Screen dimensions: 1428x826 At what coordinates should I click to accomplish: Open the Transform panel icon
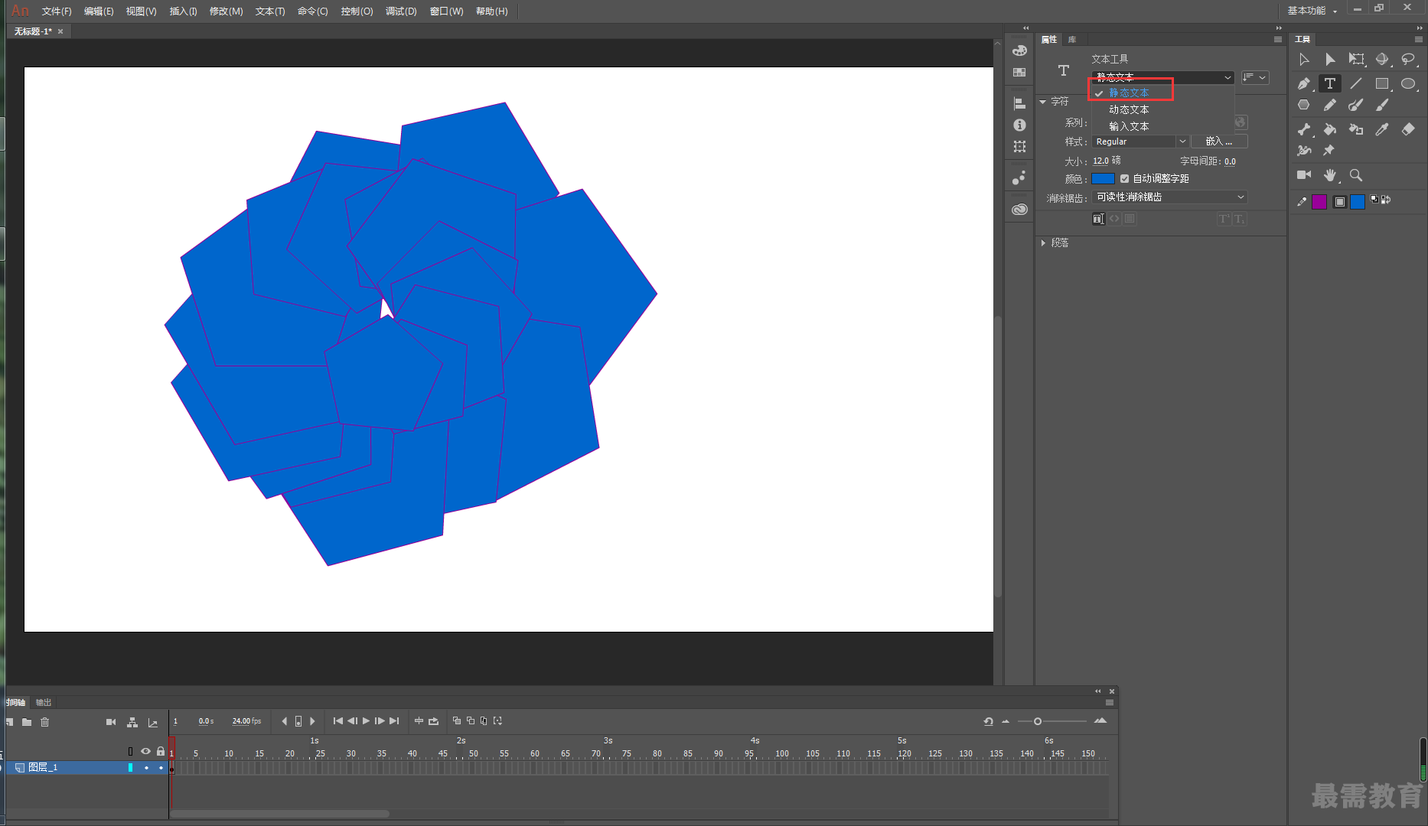click(1019, 146)
